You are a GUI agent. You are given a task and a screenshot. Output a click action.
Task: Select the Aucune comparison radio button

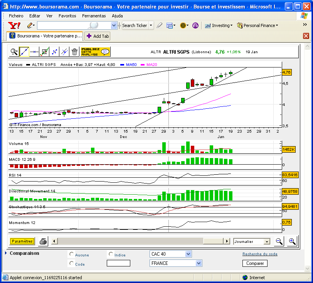click(x=71, y=254)
